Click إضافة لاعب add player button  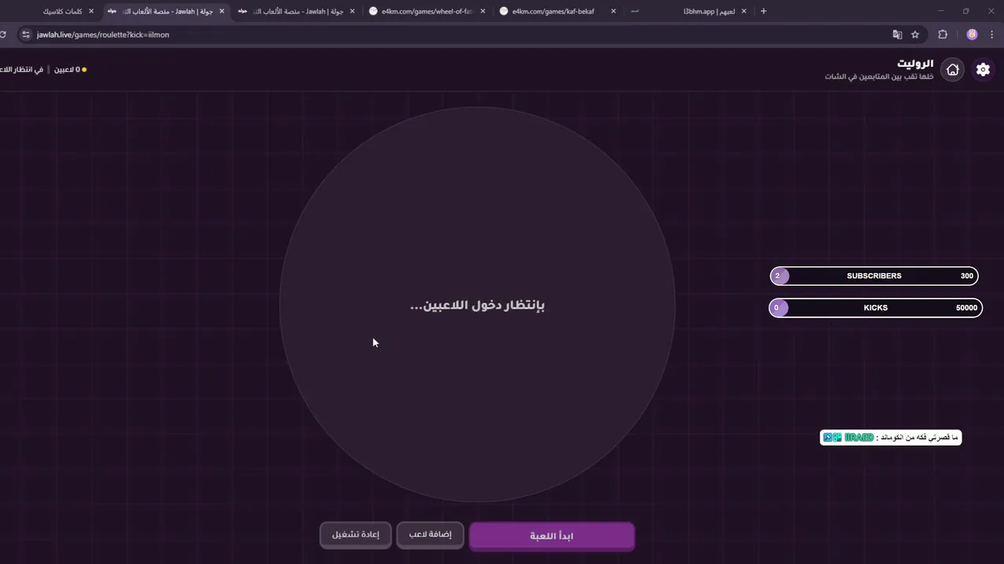click(430, 535)
